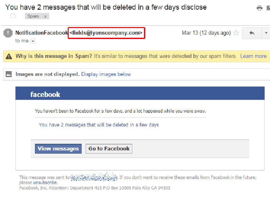
Task: Click the facebook logo in the banner
Action: point(45,94)
